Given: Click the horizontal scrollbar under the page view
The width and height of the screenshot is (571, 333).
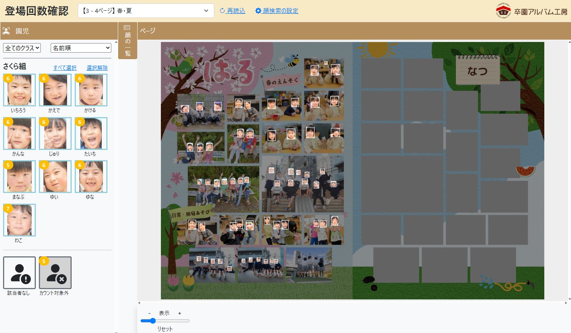Looking at the screenshot, I should coord(353,303).
